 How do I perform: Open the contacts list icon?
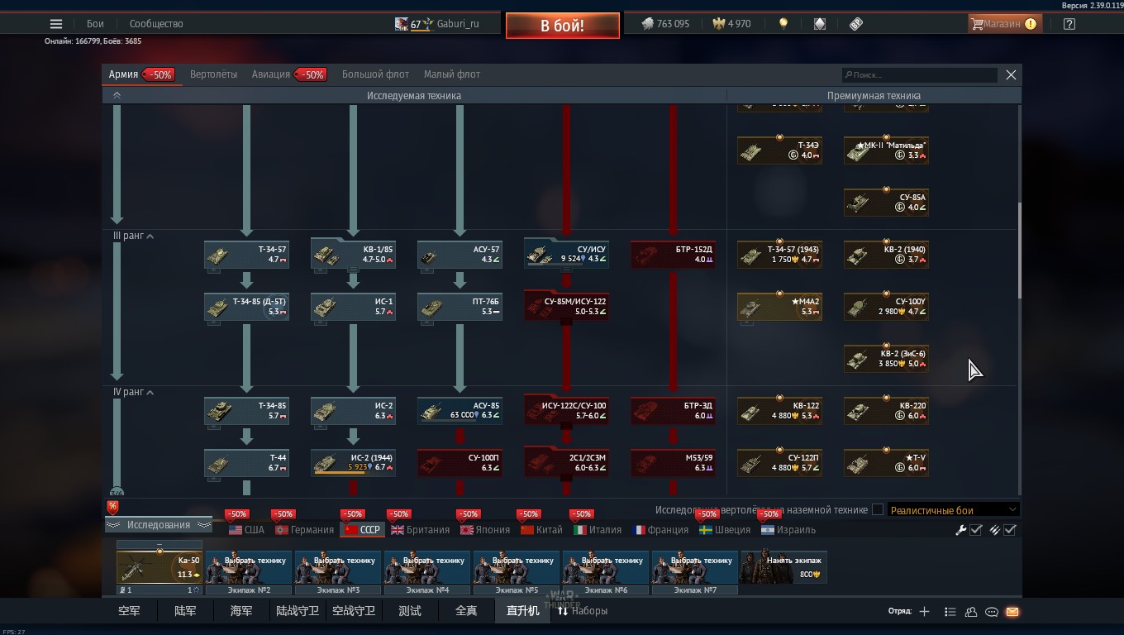950,612
